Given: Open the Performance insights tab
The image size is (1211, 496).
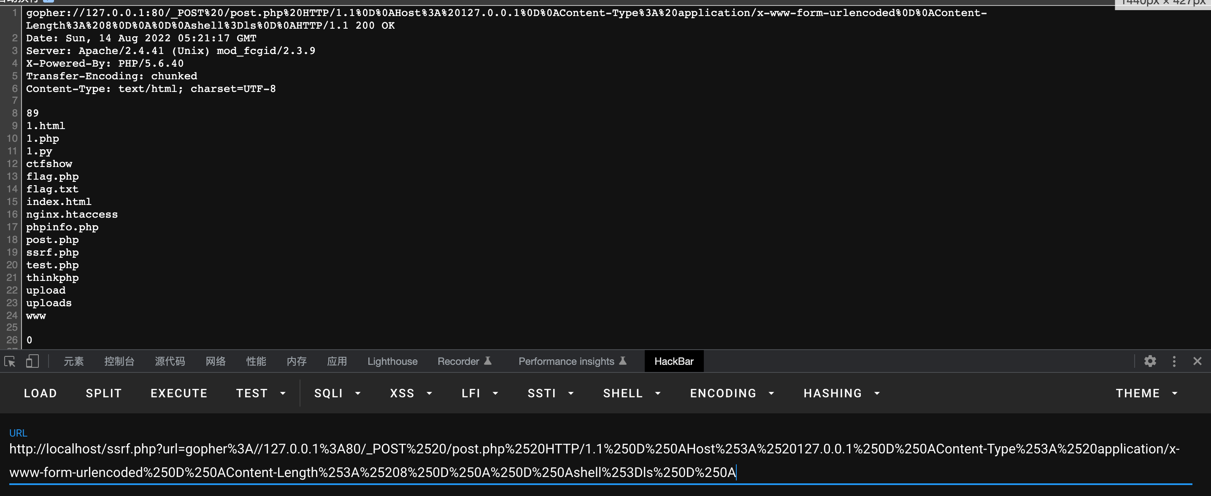Looking at the screenshot, I should click(x=573, y=361).
